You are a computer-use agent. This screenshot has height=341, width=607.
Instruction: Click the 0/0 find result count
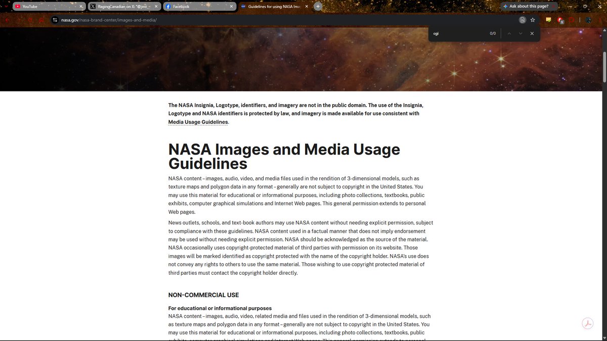click(493, 33)
